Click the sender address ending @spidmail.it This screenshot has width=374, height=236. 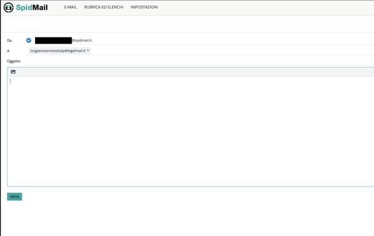click(63, 40)
